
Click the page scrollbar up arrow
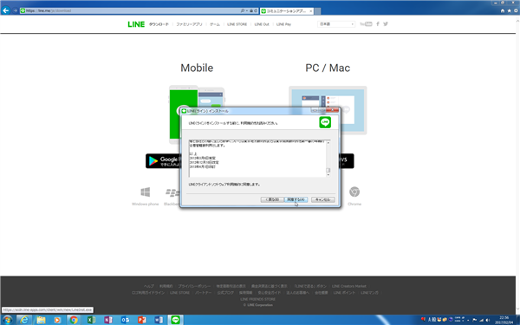pyautogui.click(x=517, y=20)
